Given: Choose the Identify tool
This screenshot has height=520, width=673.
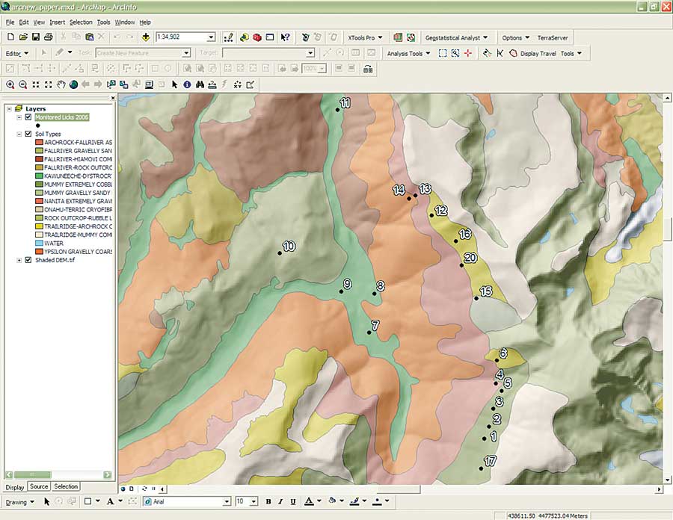Looking at the screenshot, I should (x=187, y=84).
